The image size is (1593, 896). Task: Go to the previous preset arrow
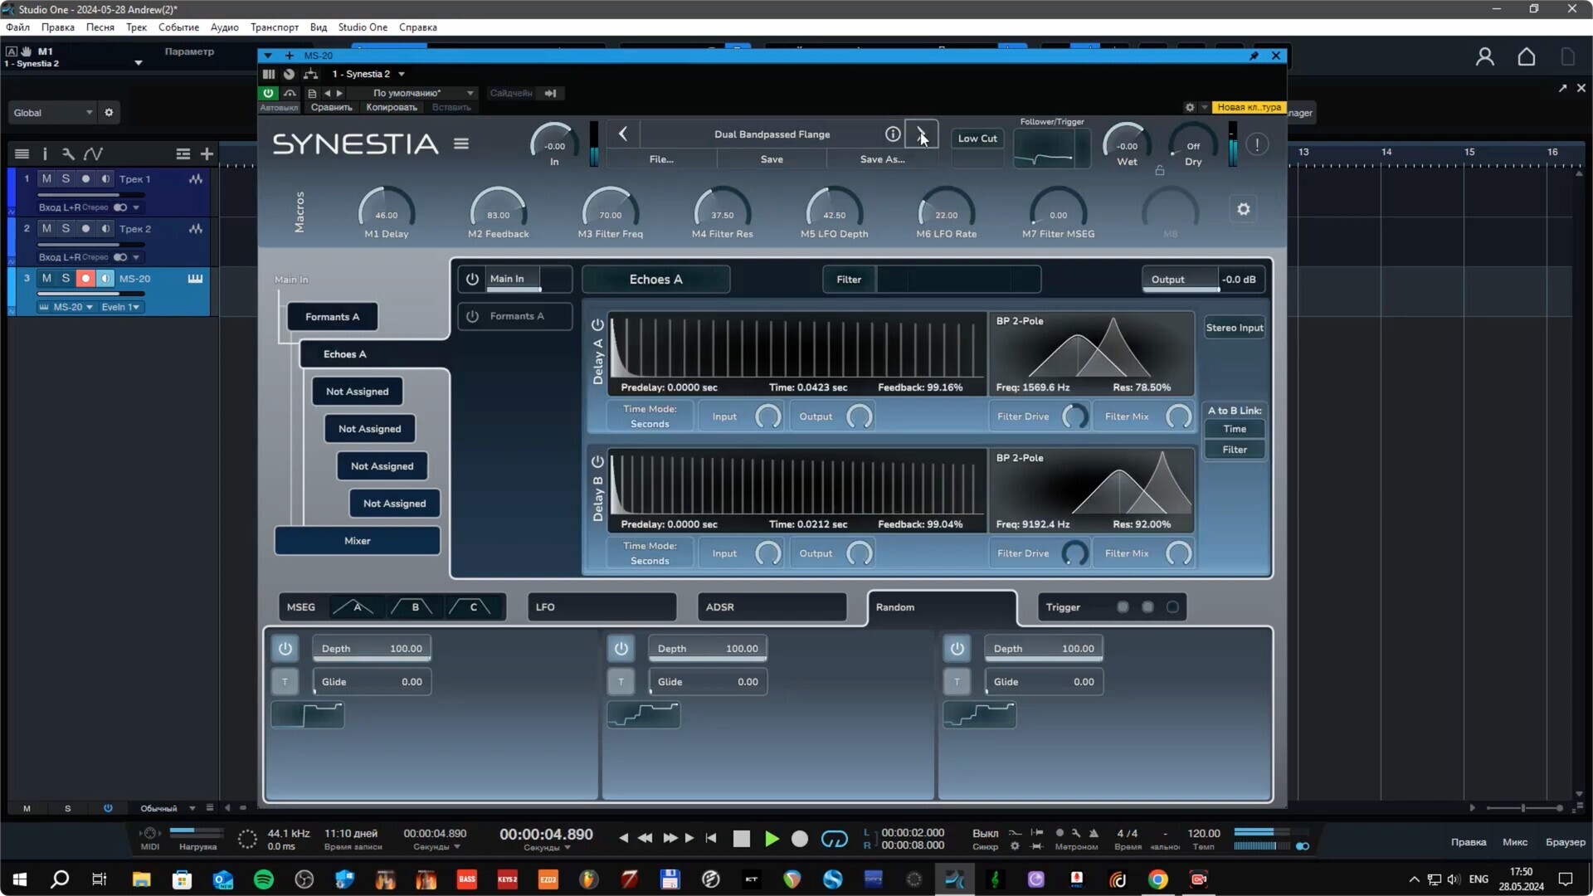623,134
